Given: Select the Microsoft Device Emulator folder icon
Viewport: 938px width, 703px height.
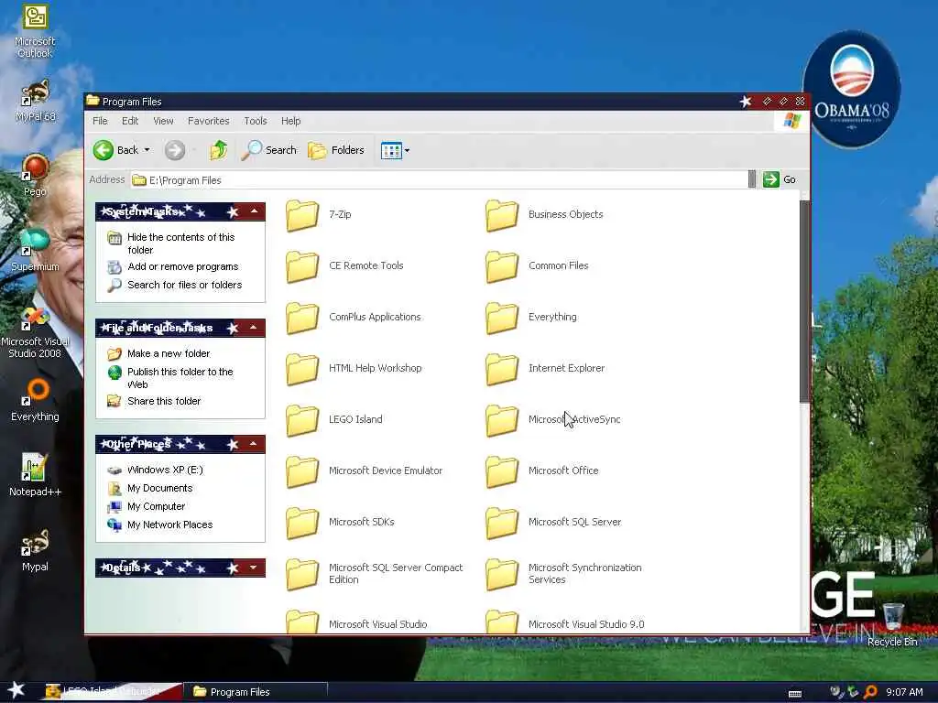Looking at the screenshot, I should pyautogui.click(x=302, y=471).
